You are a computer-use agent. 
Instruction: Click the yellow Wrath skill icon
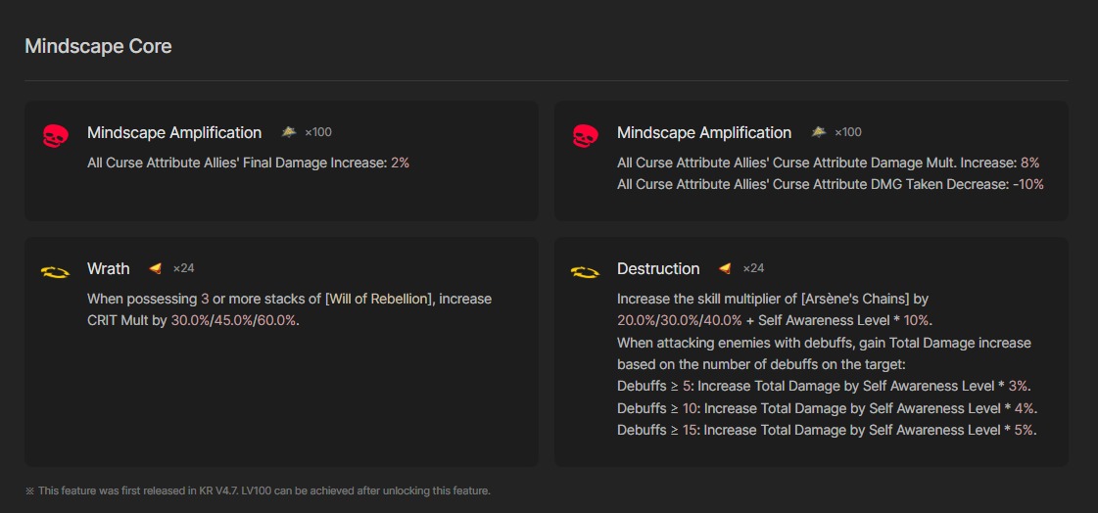click(55, 272)
